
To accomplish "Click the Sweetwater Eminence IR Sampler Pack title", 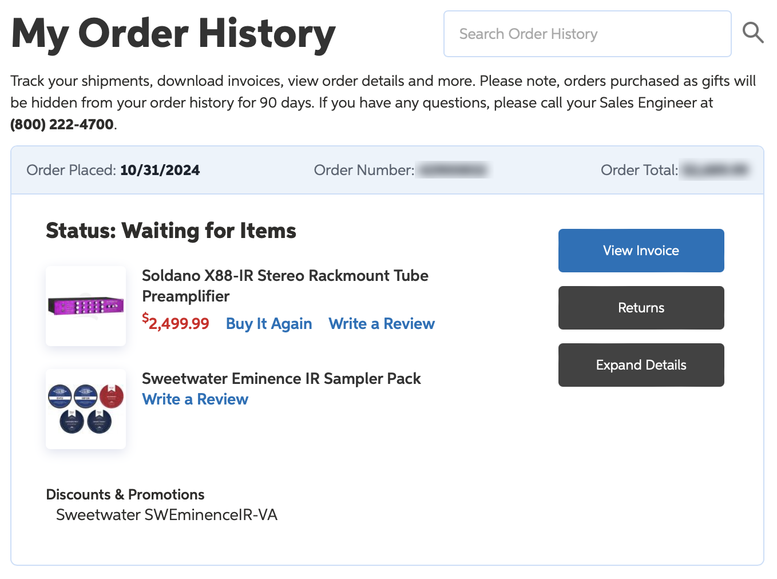I will [282, 379].
